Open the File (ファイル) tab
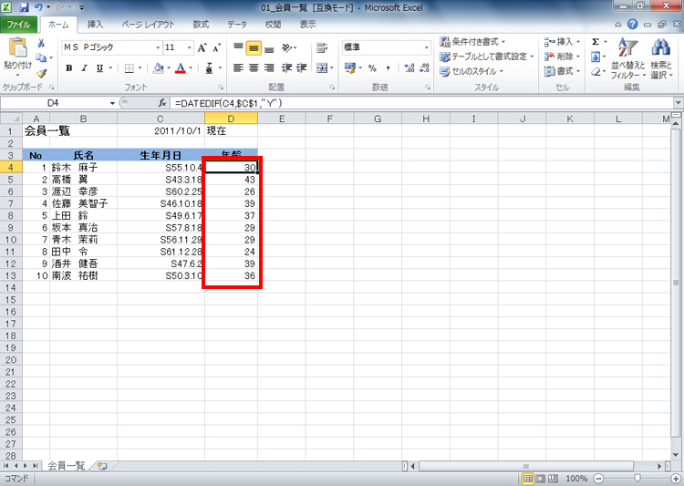 [x=18, y=25]
